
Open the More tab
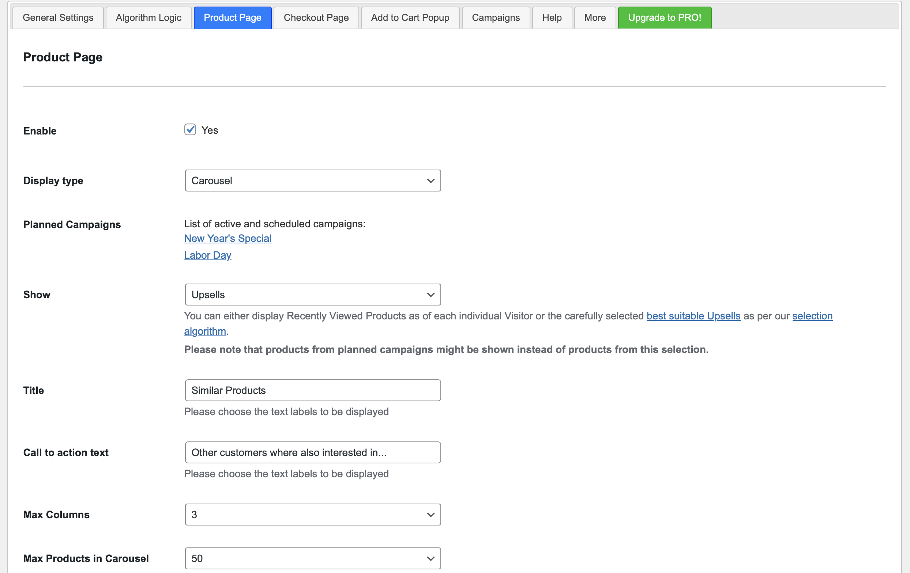pos(595,18)
